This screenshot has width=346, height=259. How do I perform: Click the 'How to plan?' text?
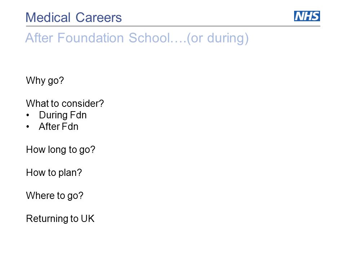coord(54,173)
